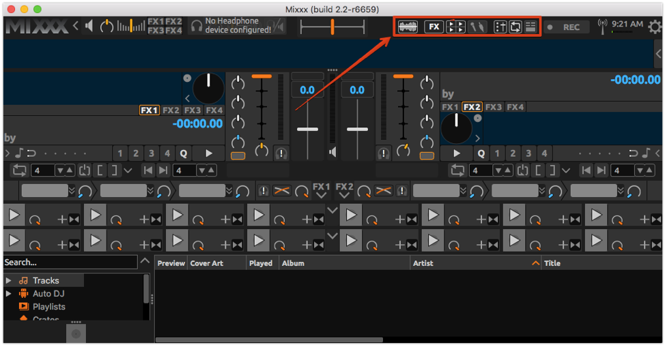
Task: Play the left deck
Action: [209, 153]
